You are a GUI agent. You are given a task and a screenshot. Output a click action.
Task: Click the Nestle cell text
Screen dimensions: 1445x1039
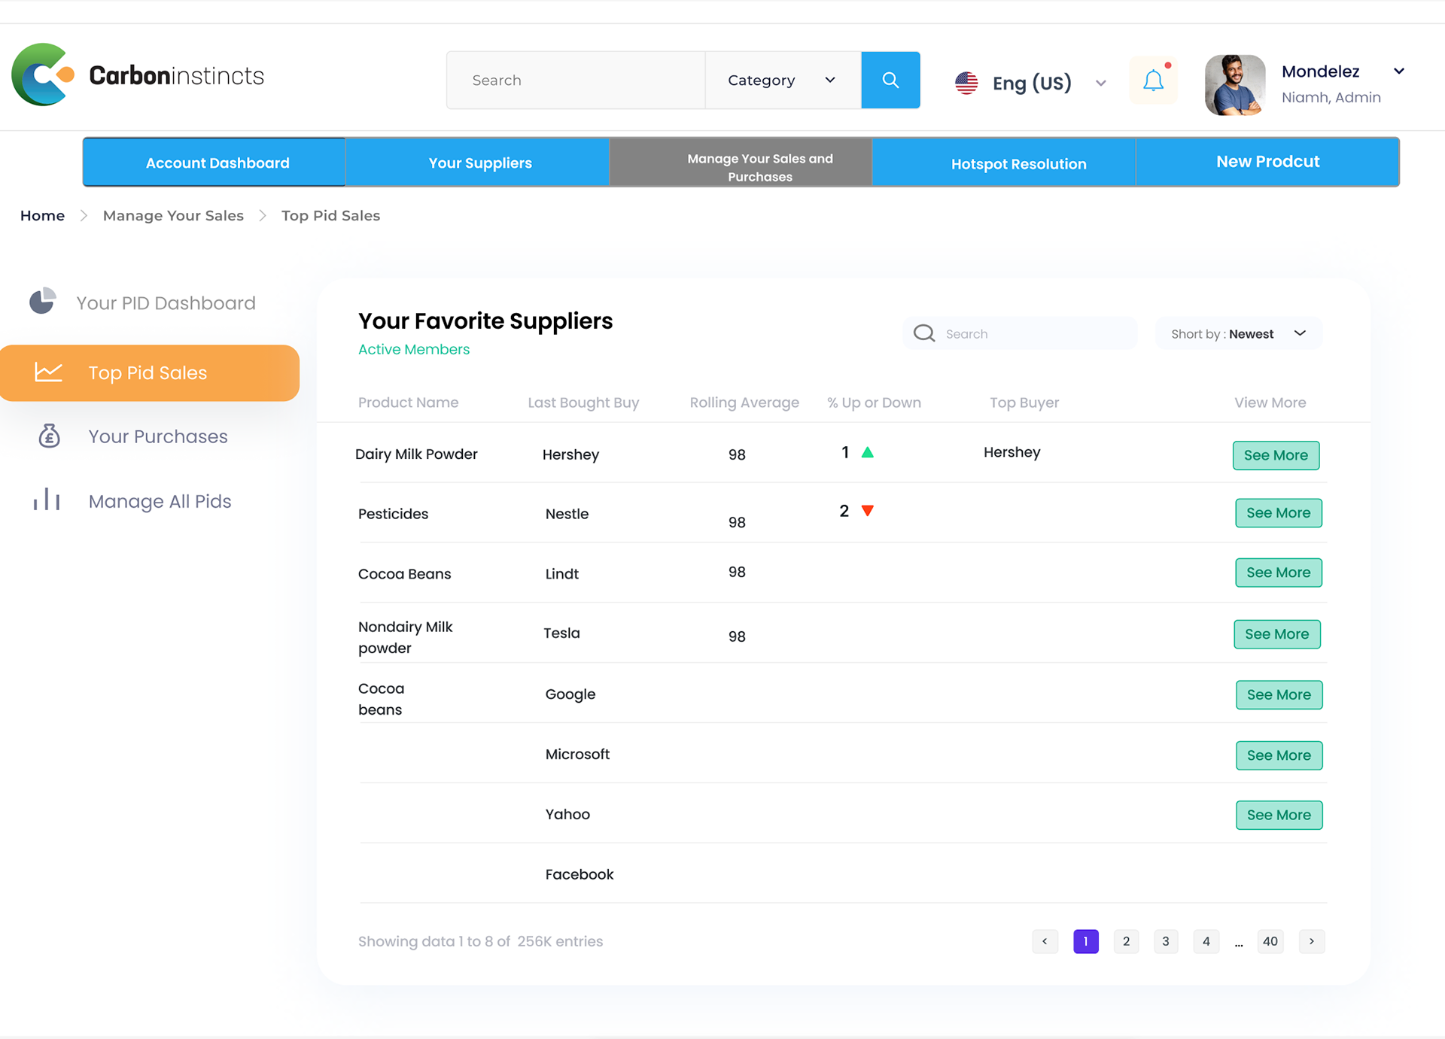pos(567,514)
